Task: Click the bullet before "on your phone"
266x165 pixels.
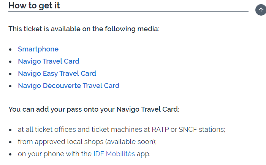Action: 10,154
